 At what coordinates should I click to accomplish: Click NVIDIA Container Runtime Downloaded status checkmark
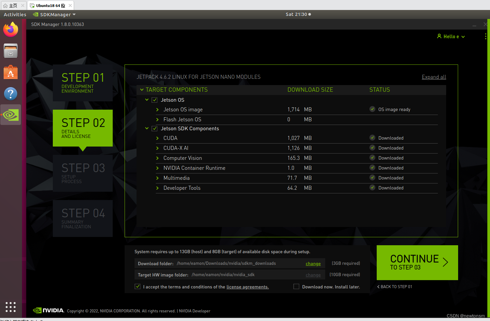(x=372, y=167)
